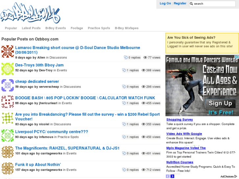Click avatar icon beside Lamaroc Breaking post
The image size is (239, 179).
(x=8, y=52)
